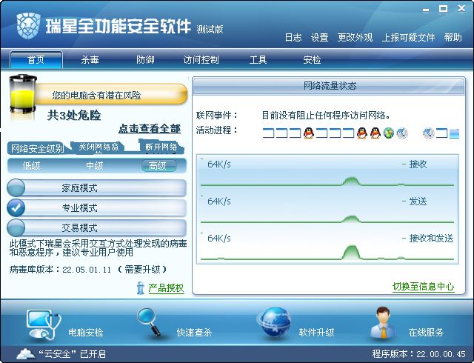Click the 活动进程 label
The height and width of the screenshot is (363, 474).
(216, 130)
